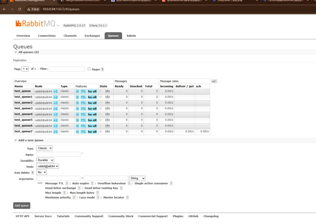Open the queue Type dropdown
Image resolution: width=316 pixels, height=224 pixels.
[x=44, y=148]
